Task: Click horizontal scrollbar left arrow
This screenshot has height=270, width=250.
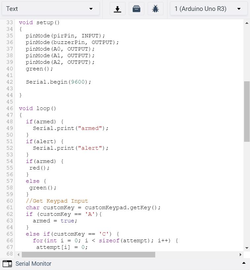Action: [18, 254]
